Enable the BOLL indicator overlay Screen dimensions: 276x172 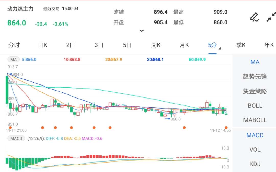(x=255, y=106)
